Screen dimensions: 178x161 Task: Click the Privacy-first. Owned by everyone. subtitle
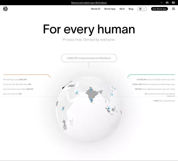tap(89, 40)
